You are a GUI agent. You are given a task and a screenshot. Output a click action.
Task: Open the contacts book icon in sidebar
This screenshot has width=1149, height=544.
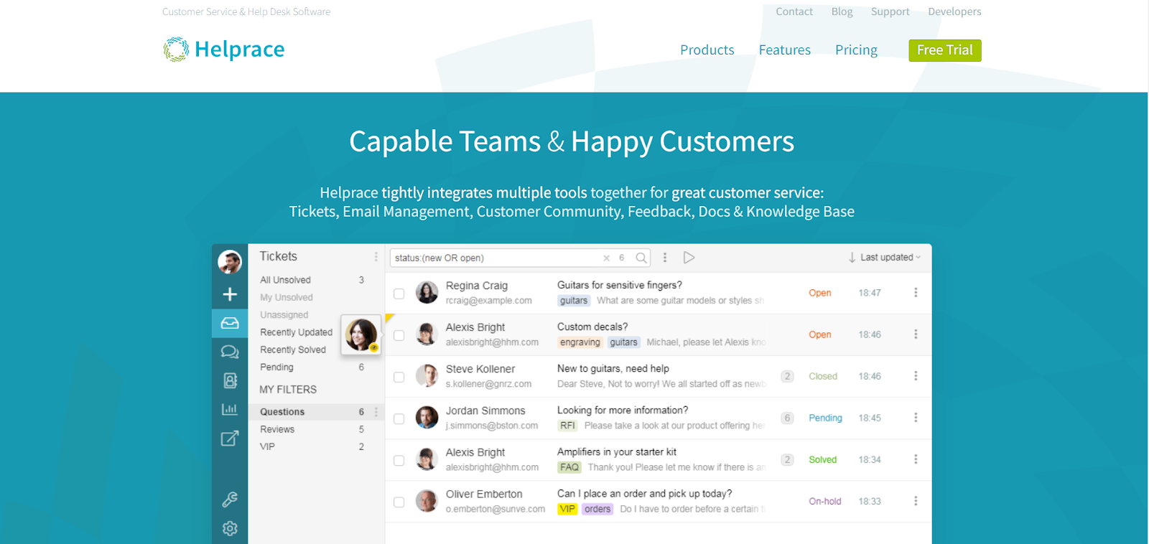point(230,380)
